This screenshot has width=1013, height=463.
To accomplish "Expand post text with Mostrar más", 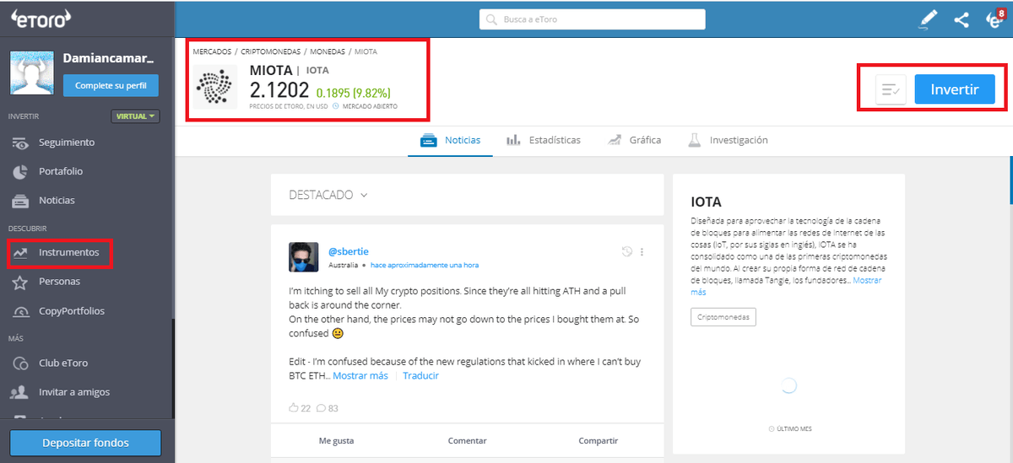I will (360, 375).
